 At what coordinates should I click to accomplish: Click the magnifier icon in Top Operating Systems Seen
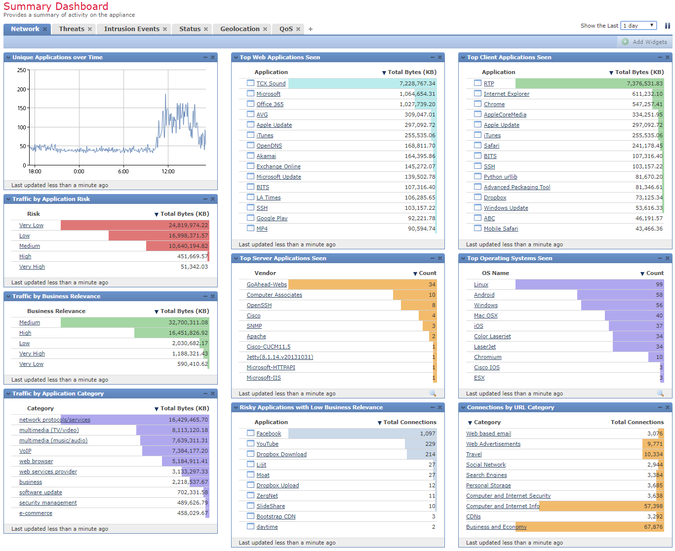(x=661, y=394)
